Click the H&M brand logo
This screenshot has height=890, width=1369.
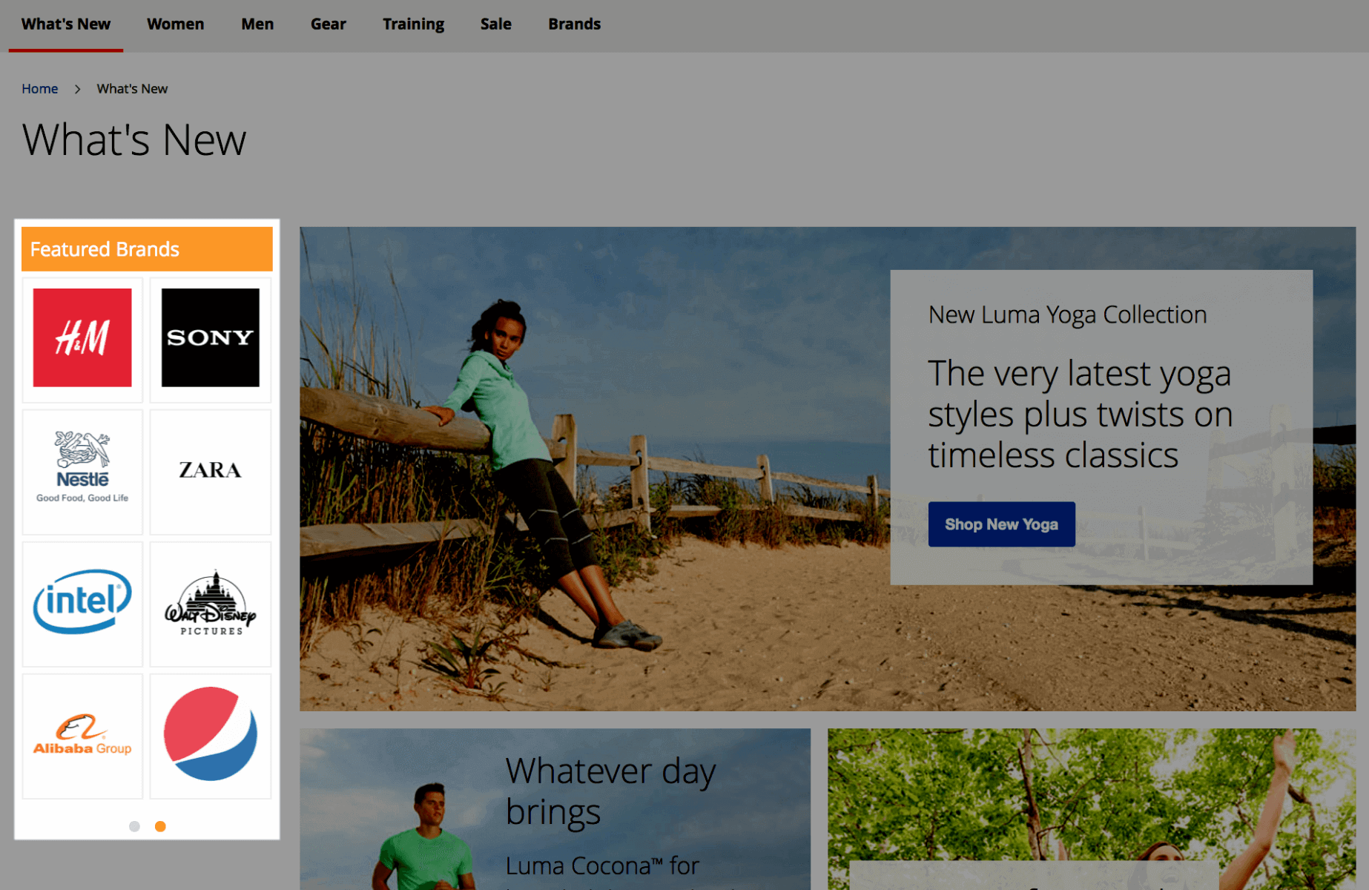click(82, 337)
